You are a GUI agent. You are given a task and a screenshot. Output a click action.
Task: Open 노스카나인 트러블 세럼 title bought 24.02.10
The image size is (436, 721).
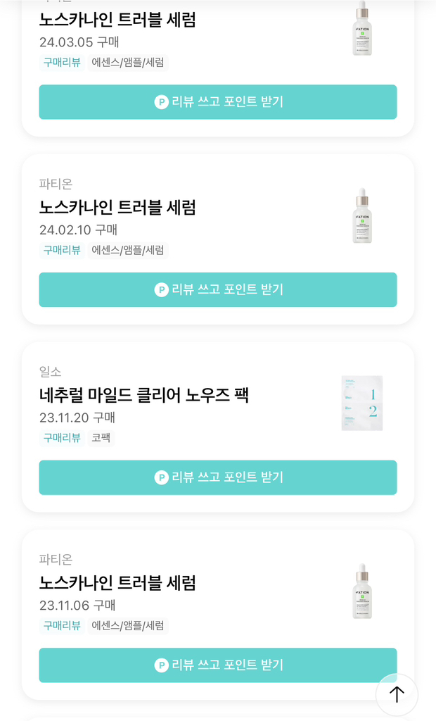pyautogui.click(x=117, y=207)
